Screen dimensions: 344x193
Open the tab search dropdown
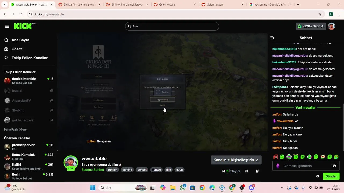pos(4,5)
